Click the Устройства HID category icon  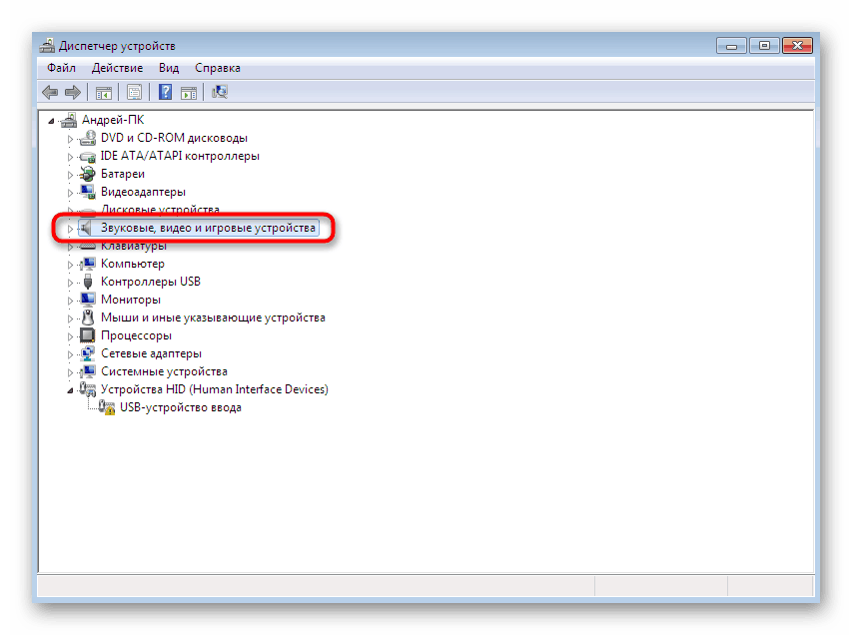88,389
